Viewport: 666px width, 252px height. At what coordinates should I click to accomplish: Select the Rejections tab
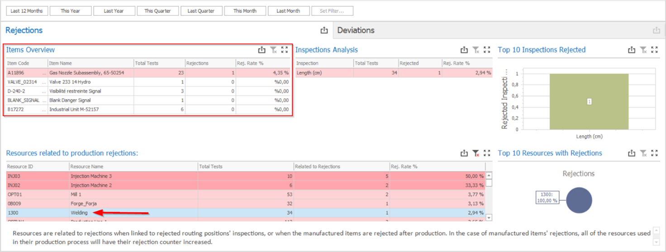(24, 30)
